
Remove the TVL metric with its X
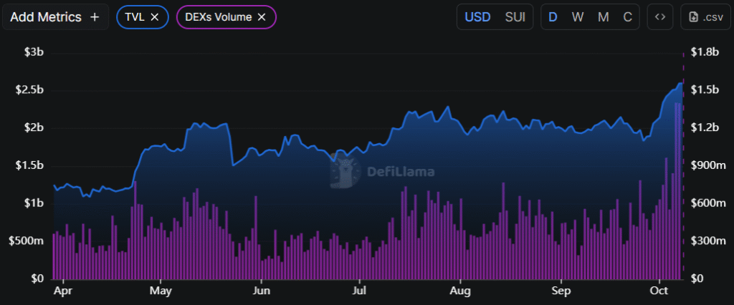pyautogui.click(x=154, y=16)
